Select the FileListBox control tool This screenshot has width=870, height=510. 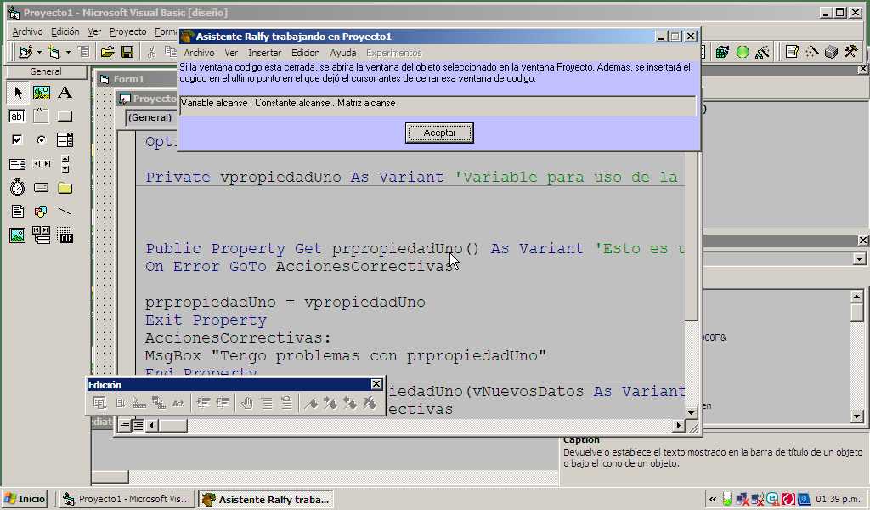pyautogui.click(x=18, y=212)
